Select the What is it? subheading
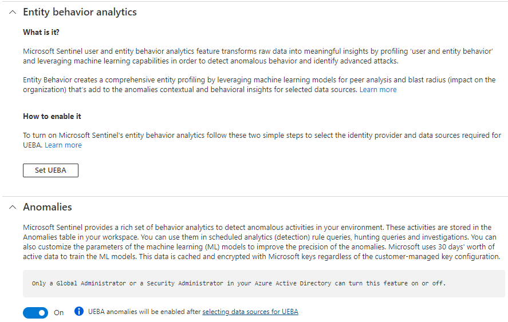Image resolution: width=508 pixels, height=322 pixels. pyautogui.click(x=41, y=32)
